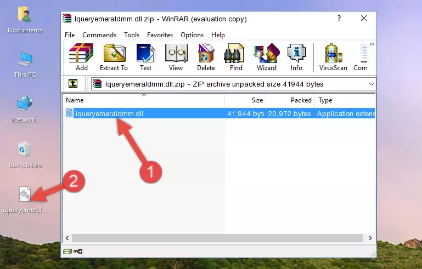
Task: Open the Commands menu
Action: (99, 35)
